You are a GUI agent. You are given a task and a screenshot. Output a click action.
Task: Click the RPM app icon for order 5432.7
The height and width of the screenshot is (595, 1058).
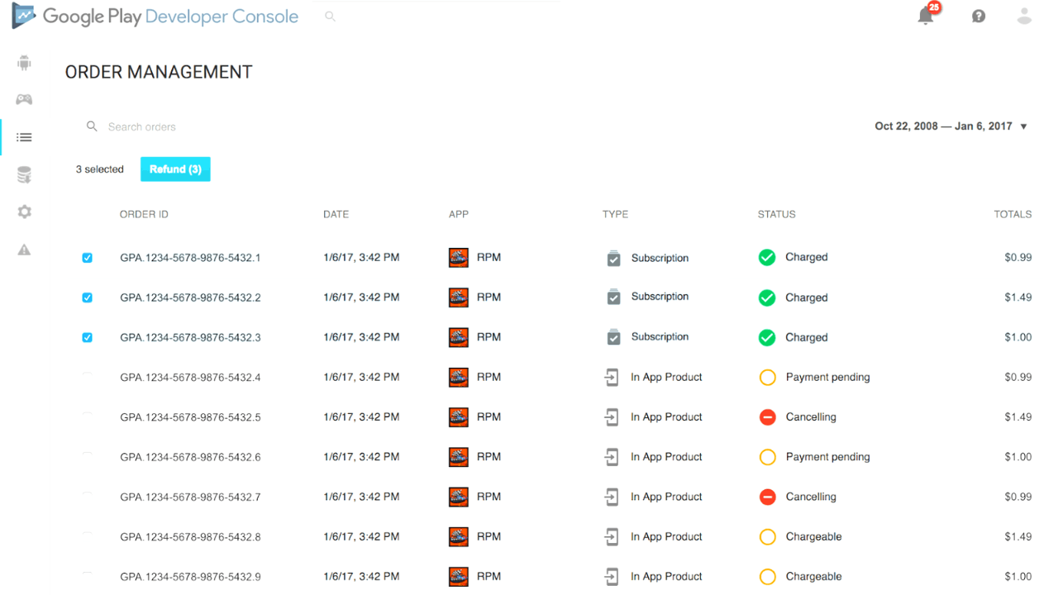pyautogui.click(x=459, y=497)
